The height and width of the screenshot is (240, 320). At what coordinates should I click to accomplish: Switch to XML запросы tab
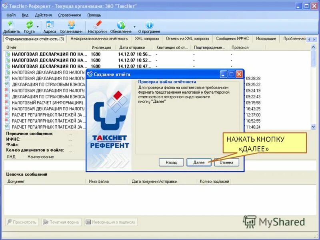click(146, 38)
